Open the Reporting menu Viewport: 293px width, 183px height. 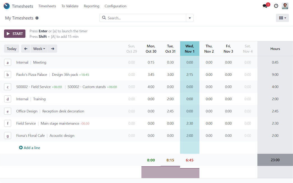92,6
